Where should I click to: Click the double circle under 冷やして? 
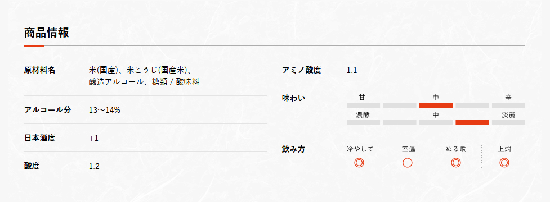[359, 163]
